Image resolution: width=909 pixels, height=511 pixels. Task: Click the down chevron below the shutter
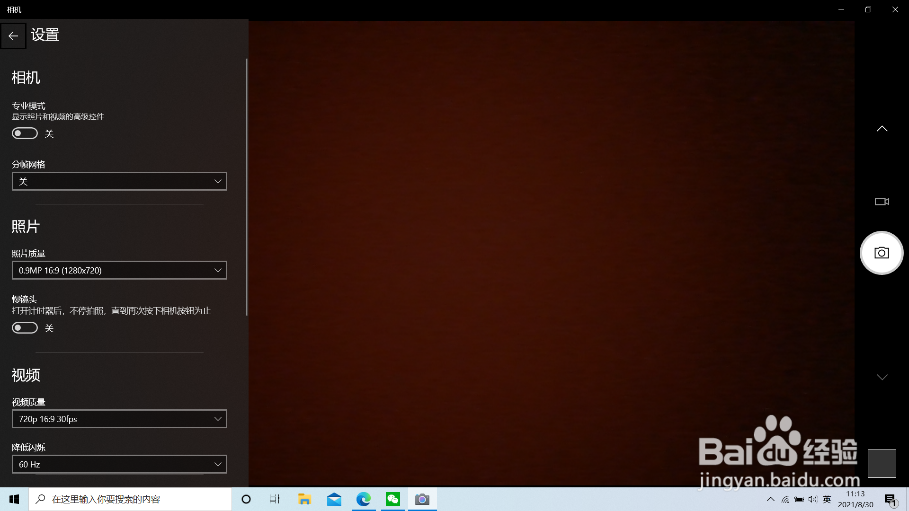[882, 377]
